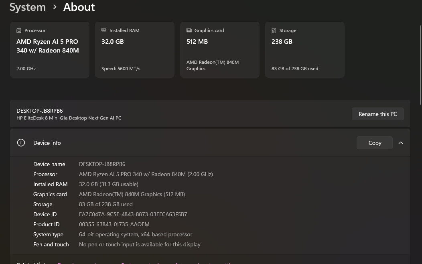The width and height of the screenshot is (422, 264).
Task: Select the 64-bit operating system value
Action: pos(136,234)
